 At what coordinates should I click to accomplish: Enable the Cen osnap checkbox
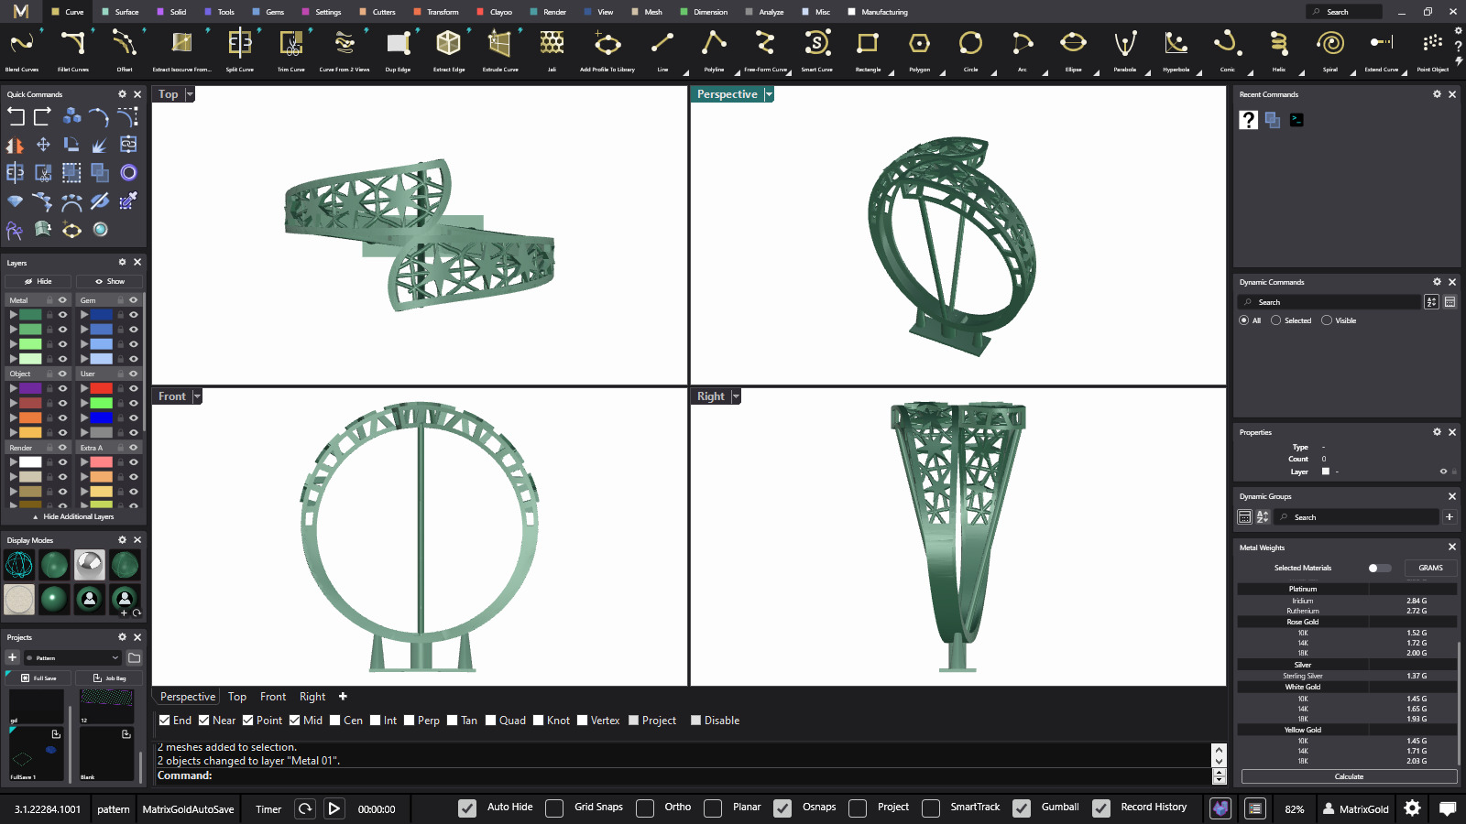click(335, 721)
